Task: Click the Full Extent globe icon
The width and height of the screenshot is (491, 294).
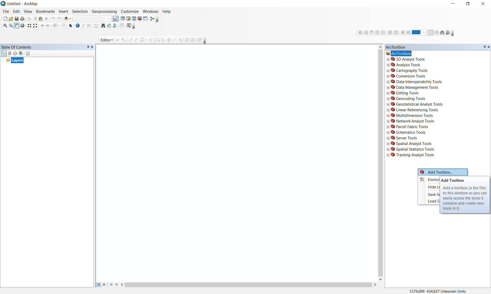Action: (x=23, y=26)
